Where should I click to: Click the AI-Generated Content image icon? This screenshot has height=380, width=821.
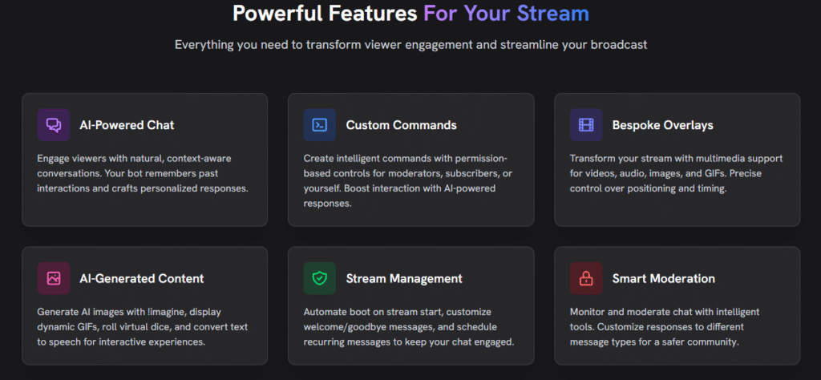[54, 278]
